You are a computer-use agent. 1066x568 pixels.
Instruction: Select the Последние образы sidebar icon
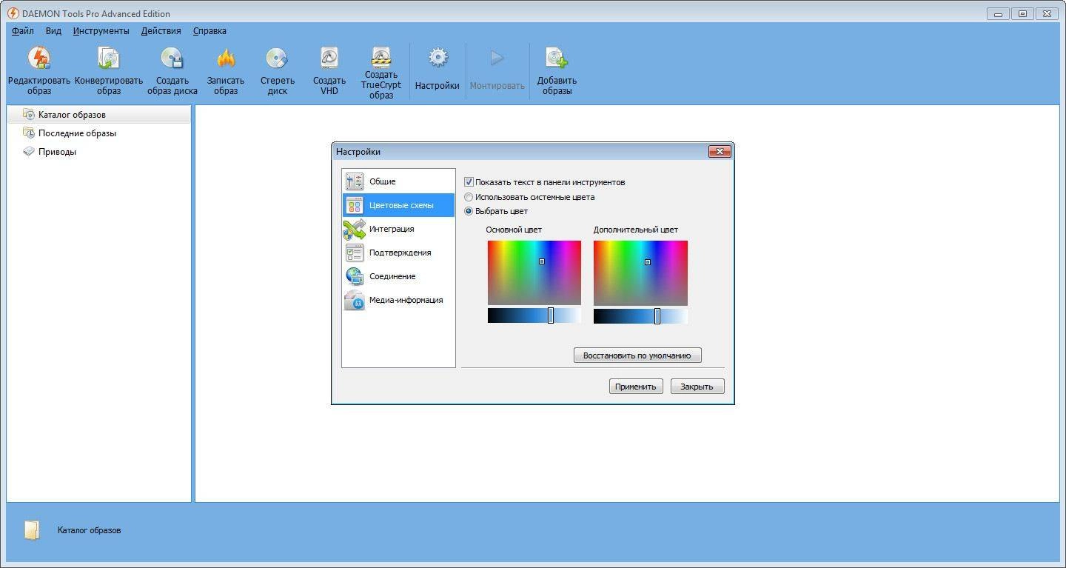coord(29,133)
